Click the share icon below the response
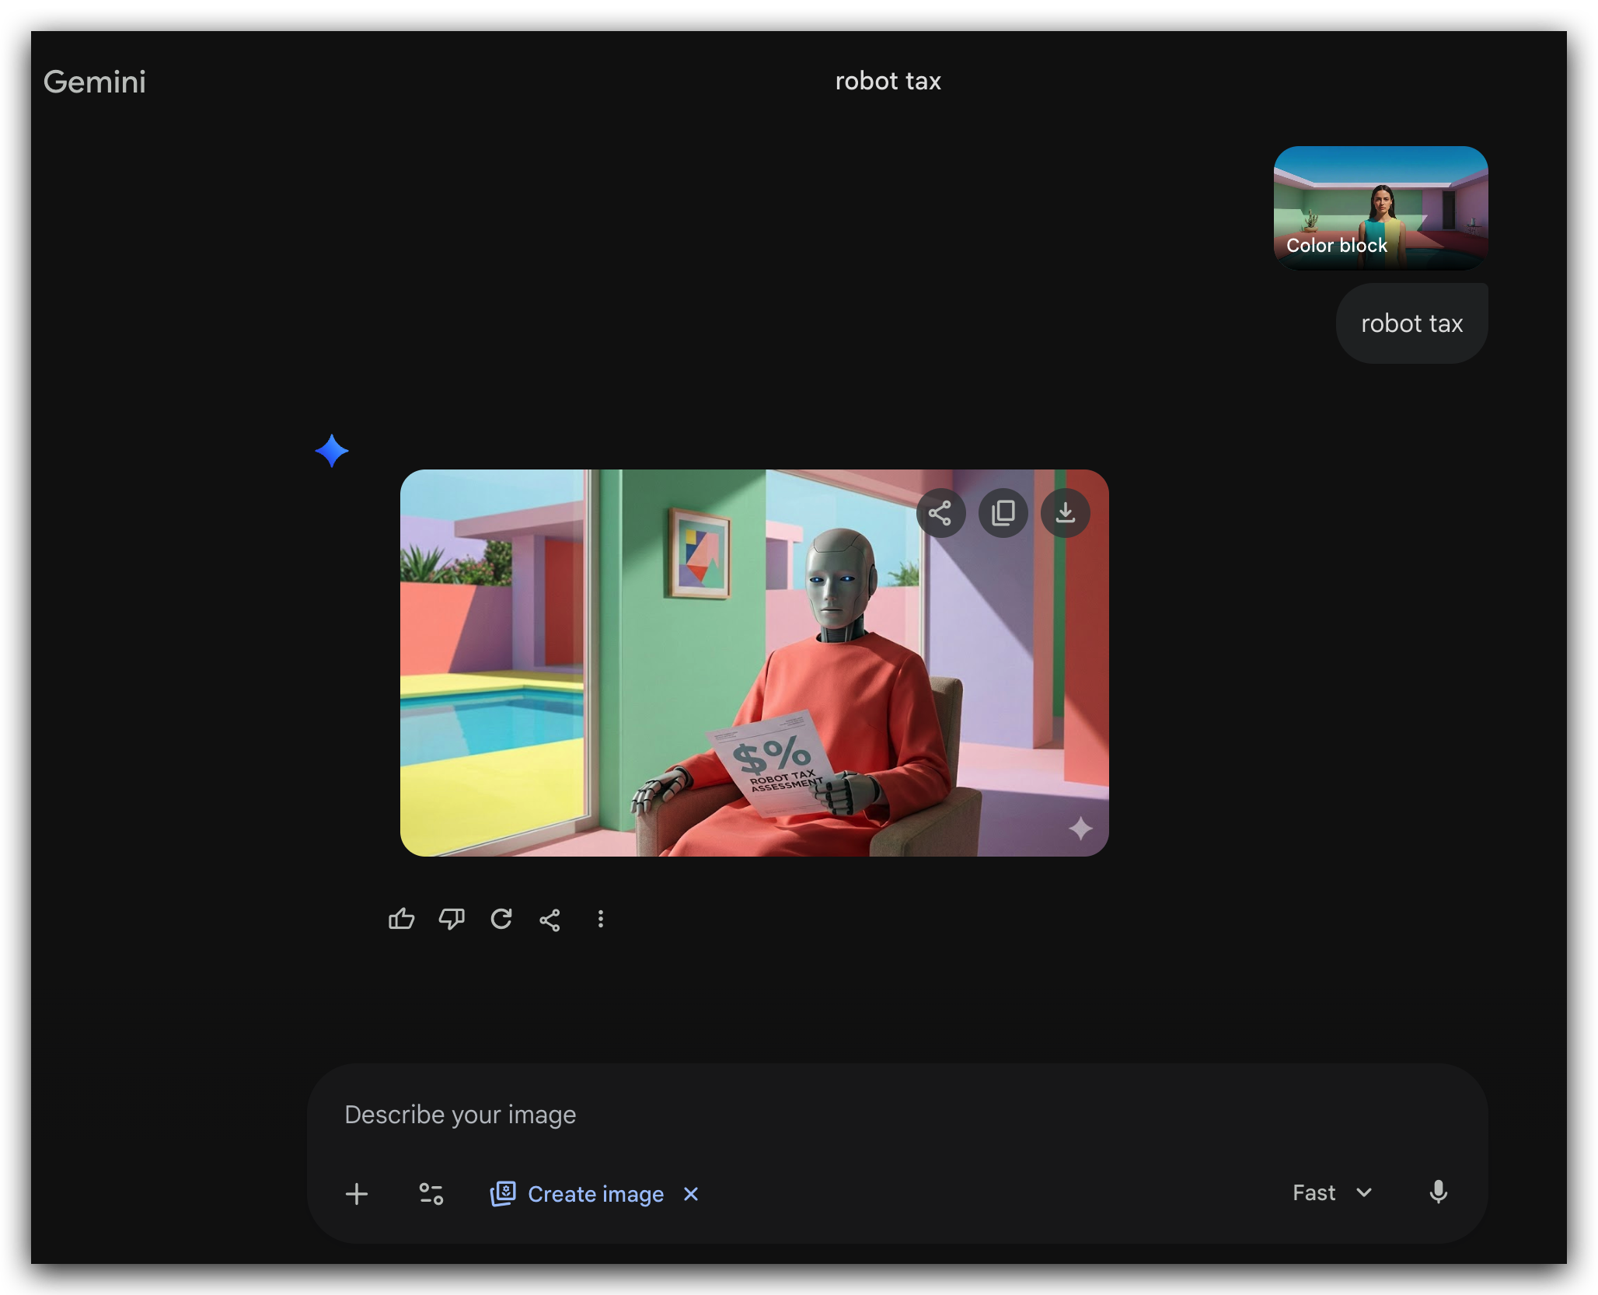 (x=550, y=920)
